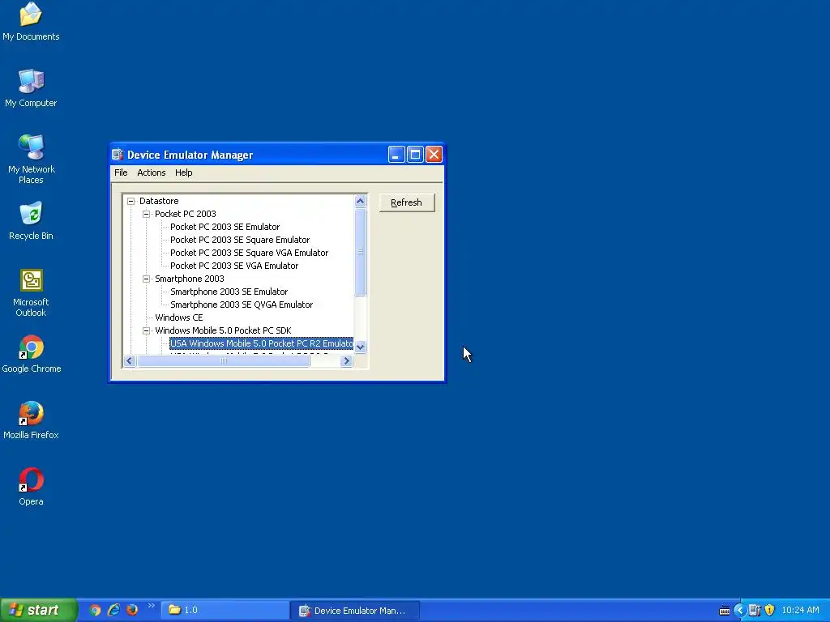The width and height of the screenshot is (830, 622).
Task: Select Pocket PC 2003 SE Square Emulator
Action: coord(240,240)
